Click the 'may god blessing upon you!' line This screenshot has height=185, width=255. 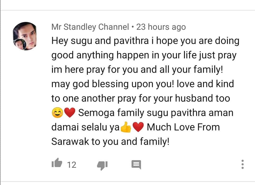pyautogui.click(x=113, y=84)
